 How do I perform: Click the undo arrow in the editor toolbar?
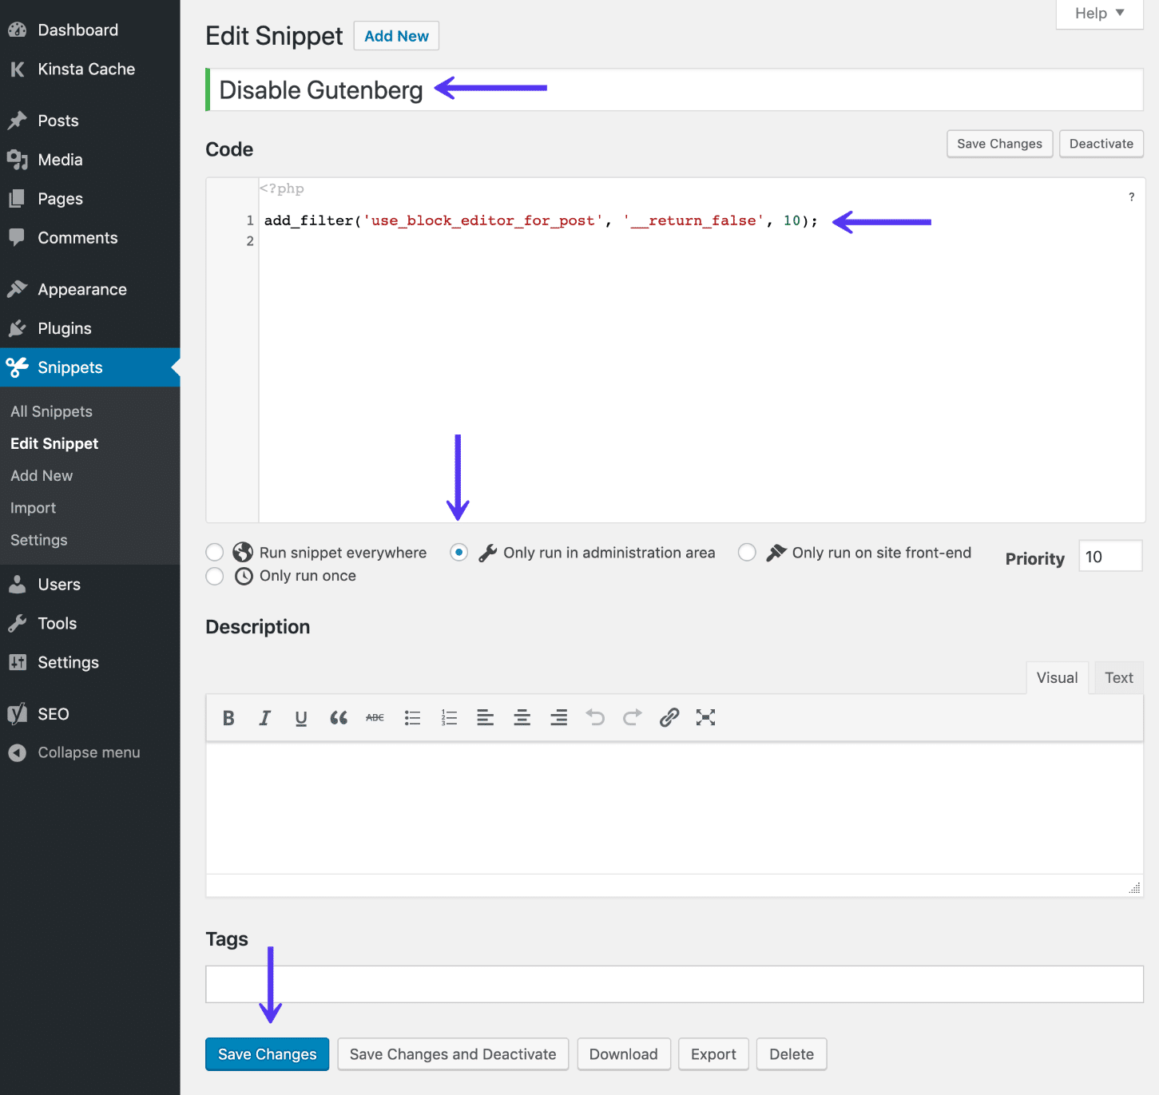(595, 717)
